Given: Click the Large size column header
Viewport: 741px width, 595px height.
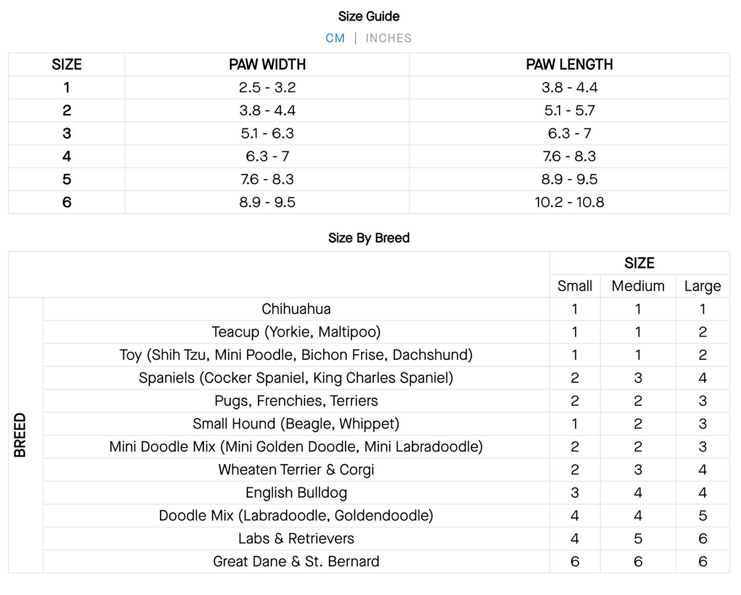Looking at the screenshot, I should [703, 286].
